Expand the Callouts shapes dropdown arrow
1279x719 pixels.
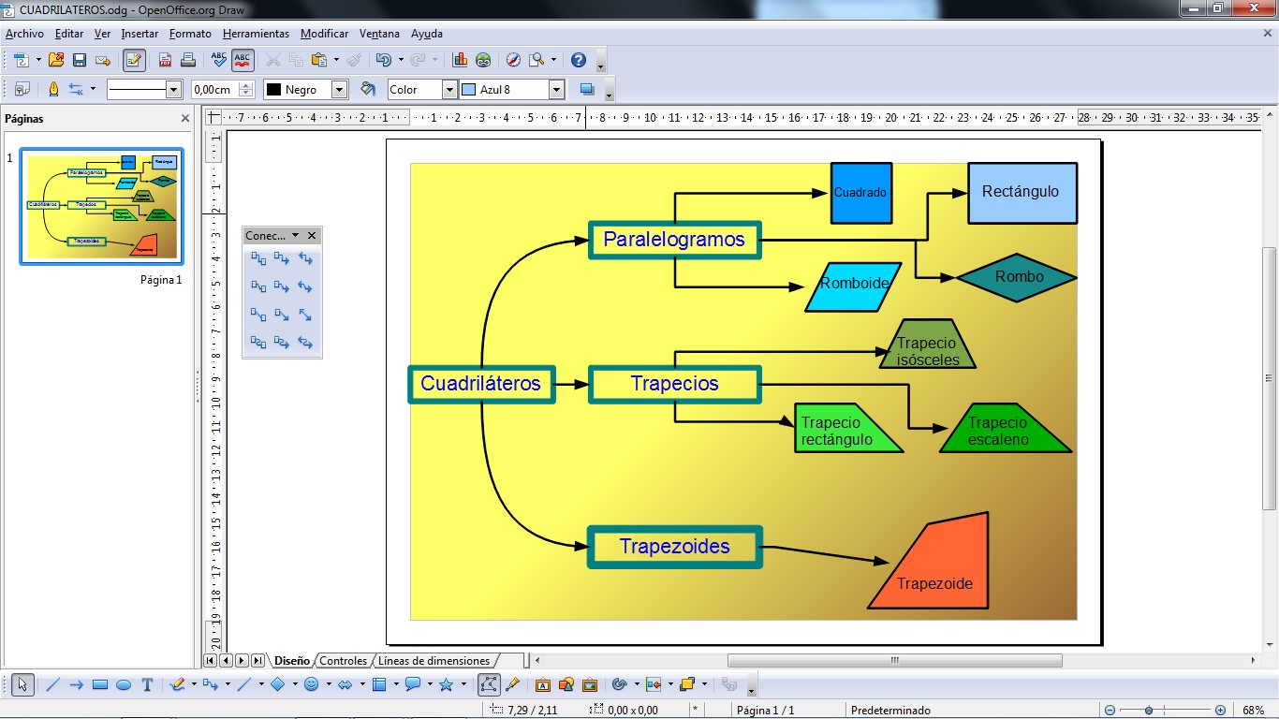click(430, 684)
